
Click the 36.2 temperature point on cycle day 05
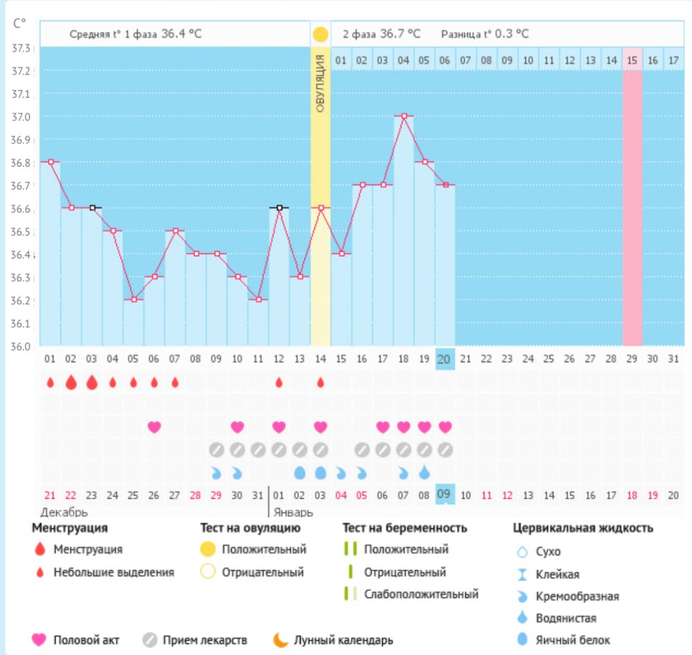coord(134,299)
